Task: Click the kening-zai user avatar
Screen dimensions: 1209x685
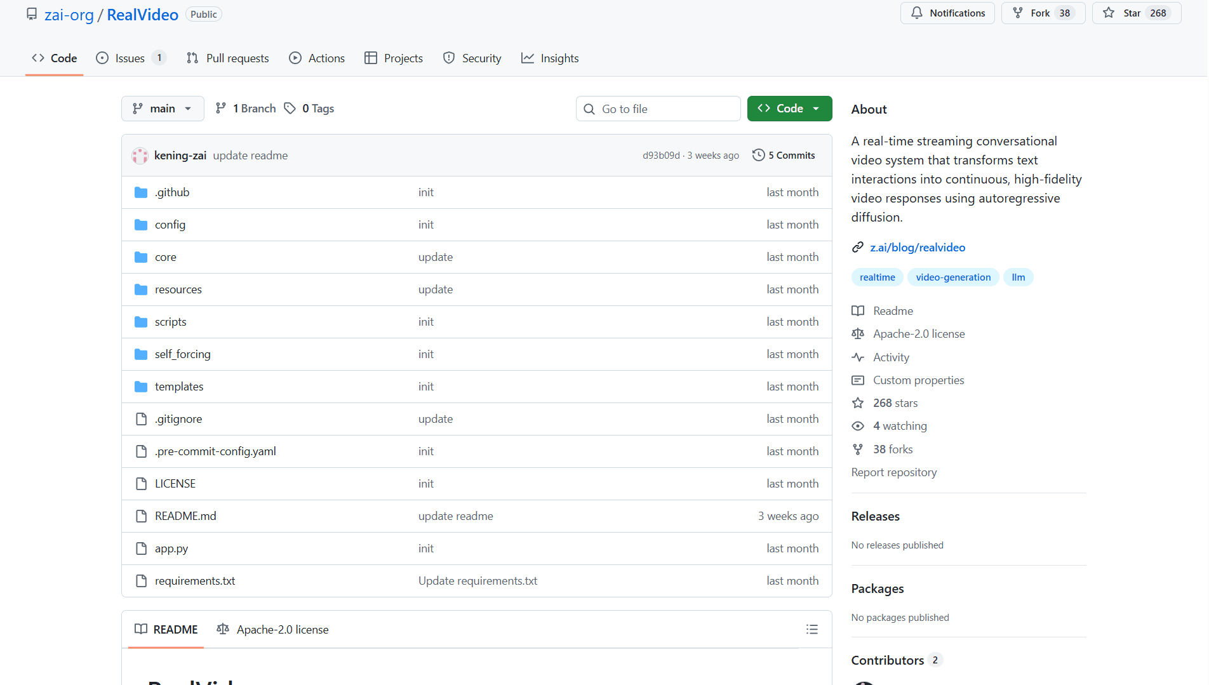Action: 140,156
